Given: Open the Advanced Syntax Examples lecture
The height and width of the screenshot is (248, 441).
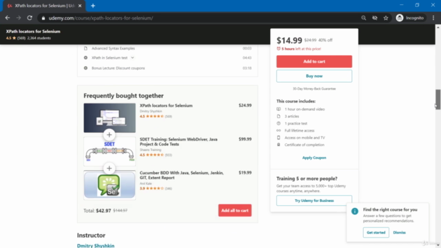Looking at the screenshot, I should (113, 48).
